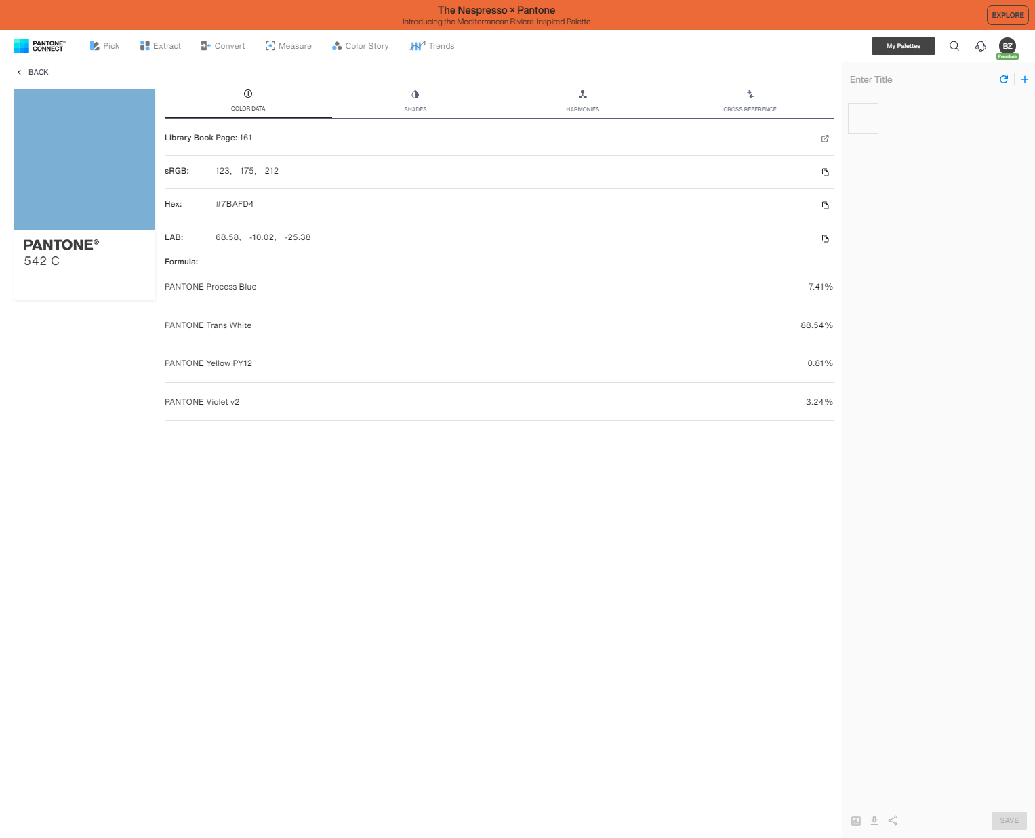
Task: Copy the sRGB values to clipboard
Action: pyautogui.click(x=825, y=172)
